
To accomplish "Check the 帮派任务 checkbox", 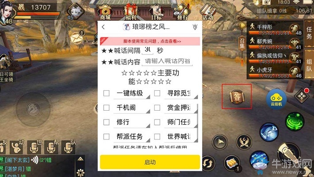I will (106, 137).
